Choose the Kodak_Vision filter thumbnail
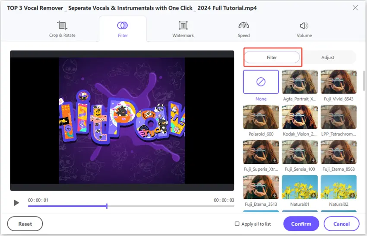 (300, 117)
